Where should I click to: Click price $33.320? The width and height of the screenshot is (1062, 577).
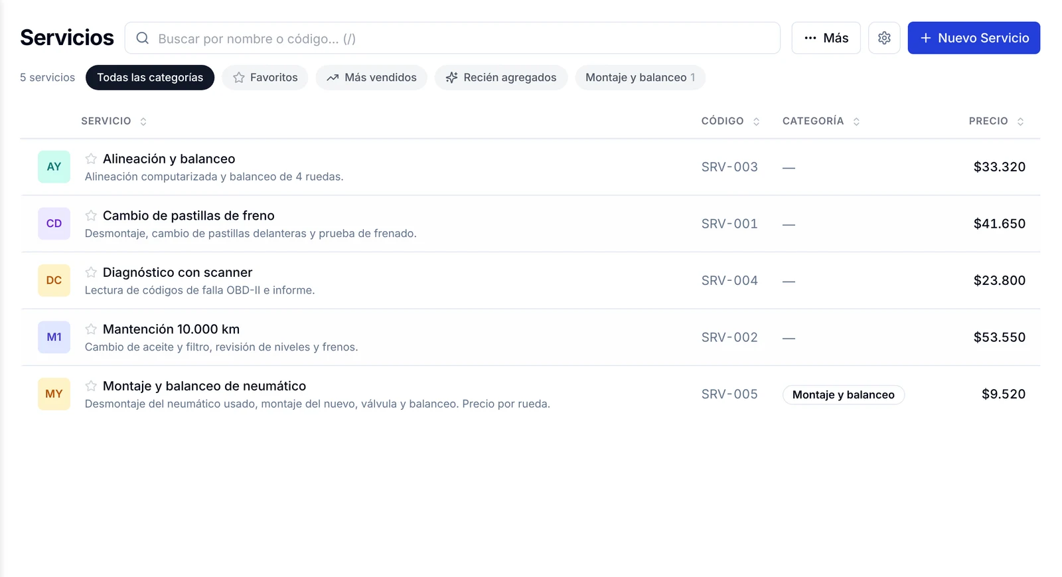(1000, 167)
